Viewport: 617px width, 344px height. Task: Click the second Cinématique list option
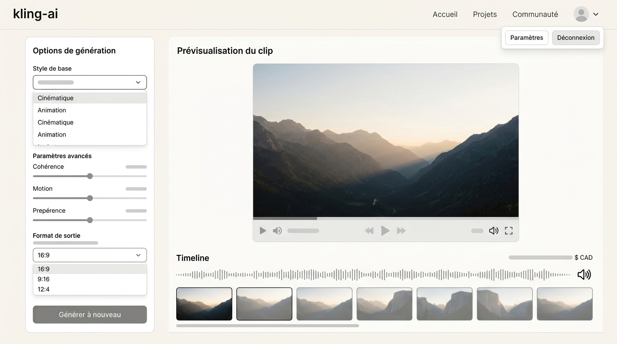point(90,122)
